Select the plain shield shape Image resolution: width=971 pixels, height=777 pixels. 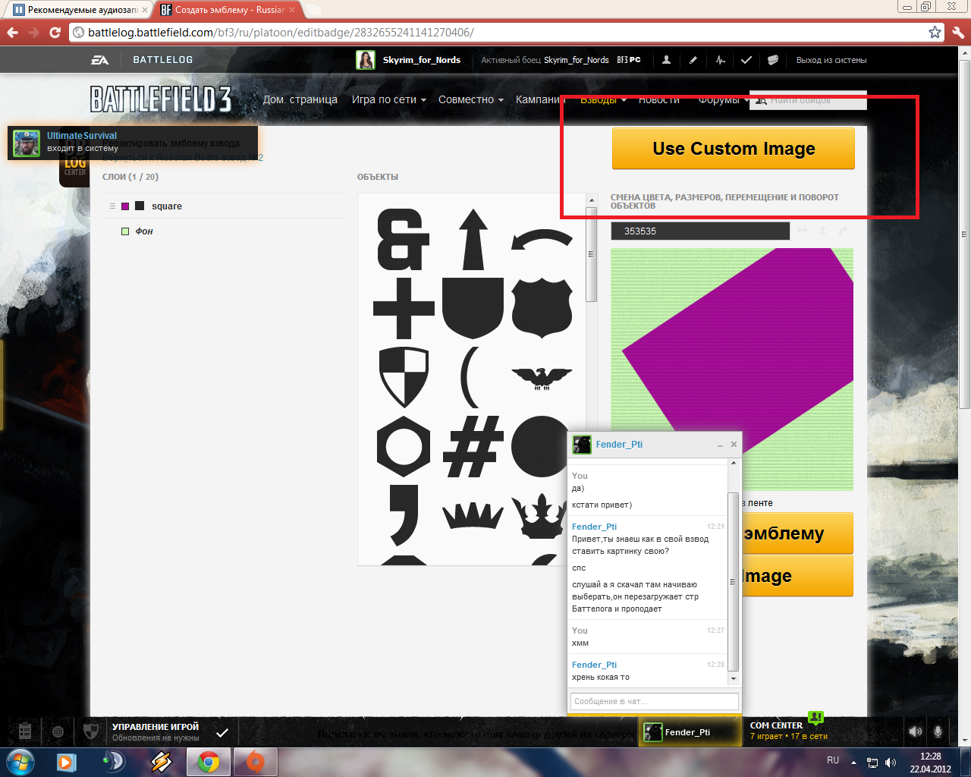point(473,308)
